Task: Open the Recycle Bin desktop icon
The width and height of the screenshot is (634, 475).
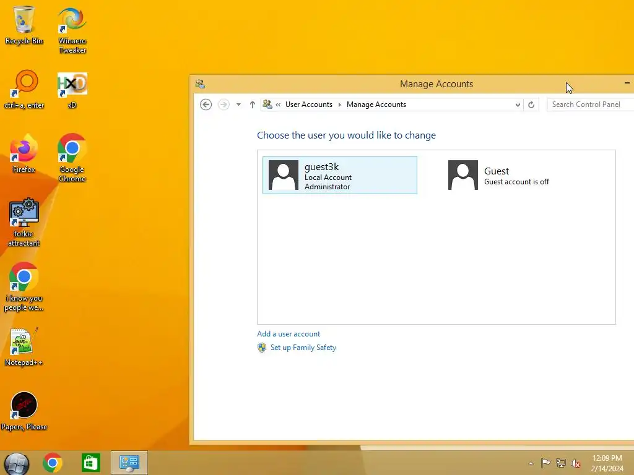Action: (24, 25)
